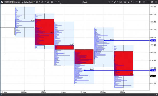The height and width of the screenshot is (96, 158).
Task: Click the blue 274.90 POC price label
Action: click(153, 70)
